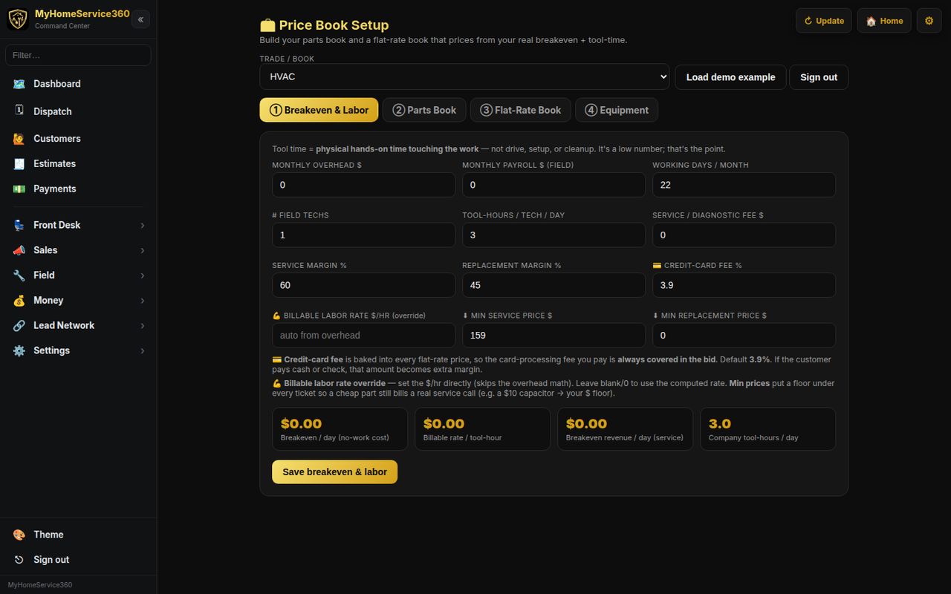Click the Dashboard icon in sidebar
Screen dimensions: 951x594
coord(19,84)
